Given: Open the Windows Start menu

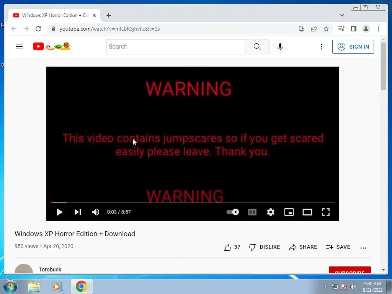Looking at the screenshot, I should coord(10,286).
